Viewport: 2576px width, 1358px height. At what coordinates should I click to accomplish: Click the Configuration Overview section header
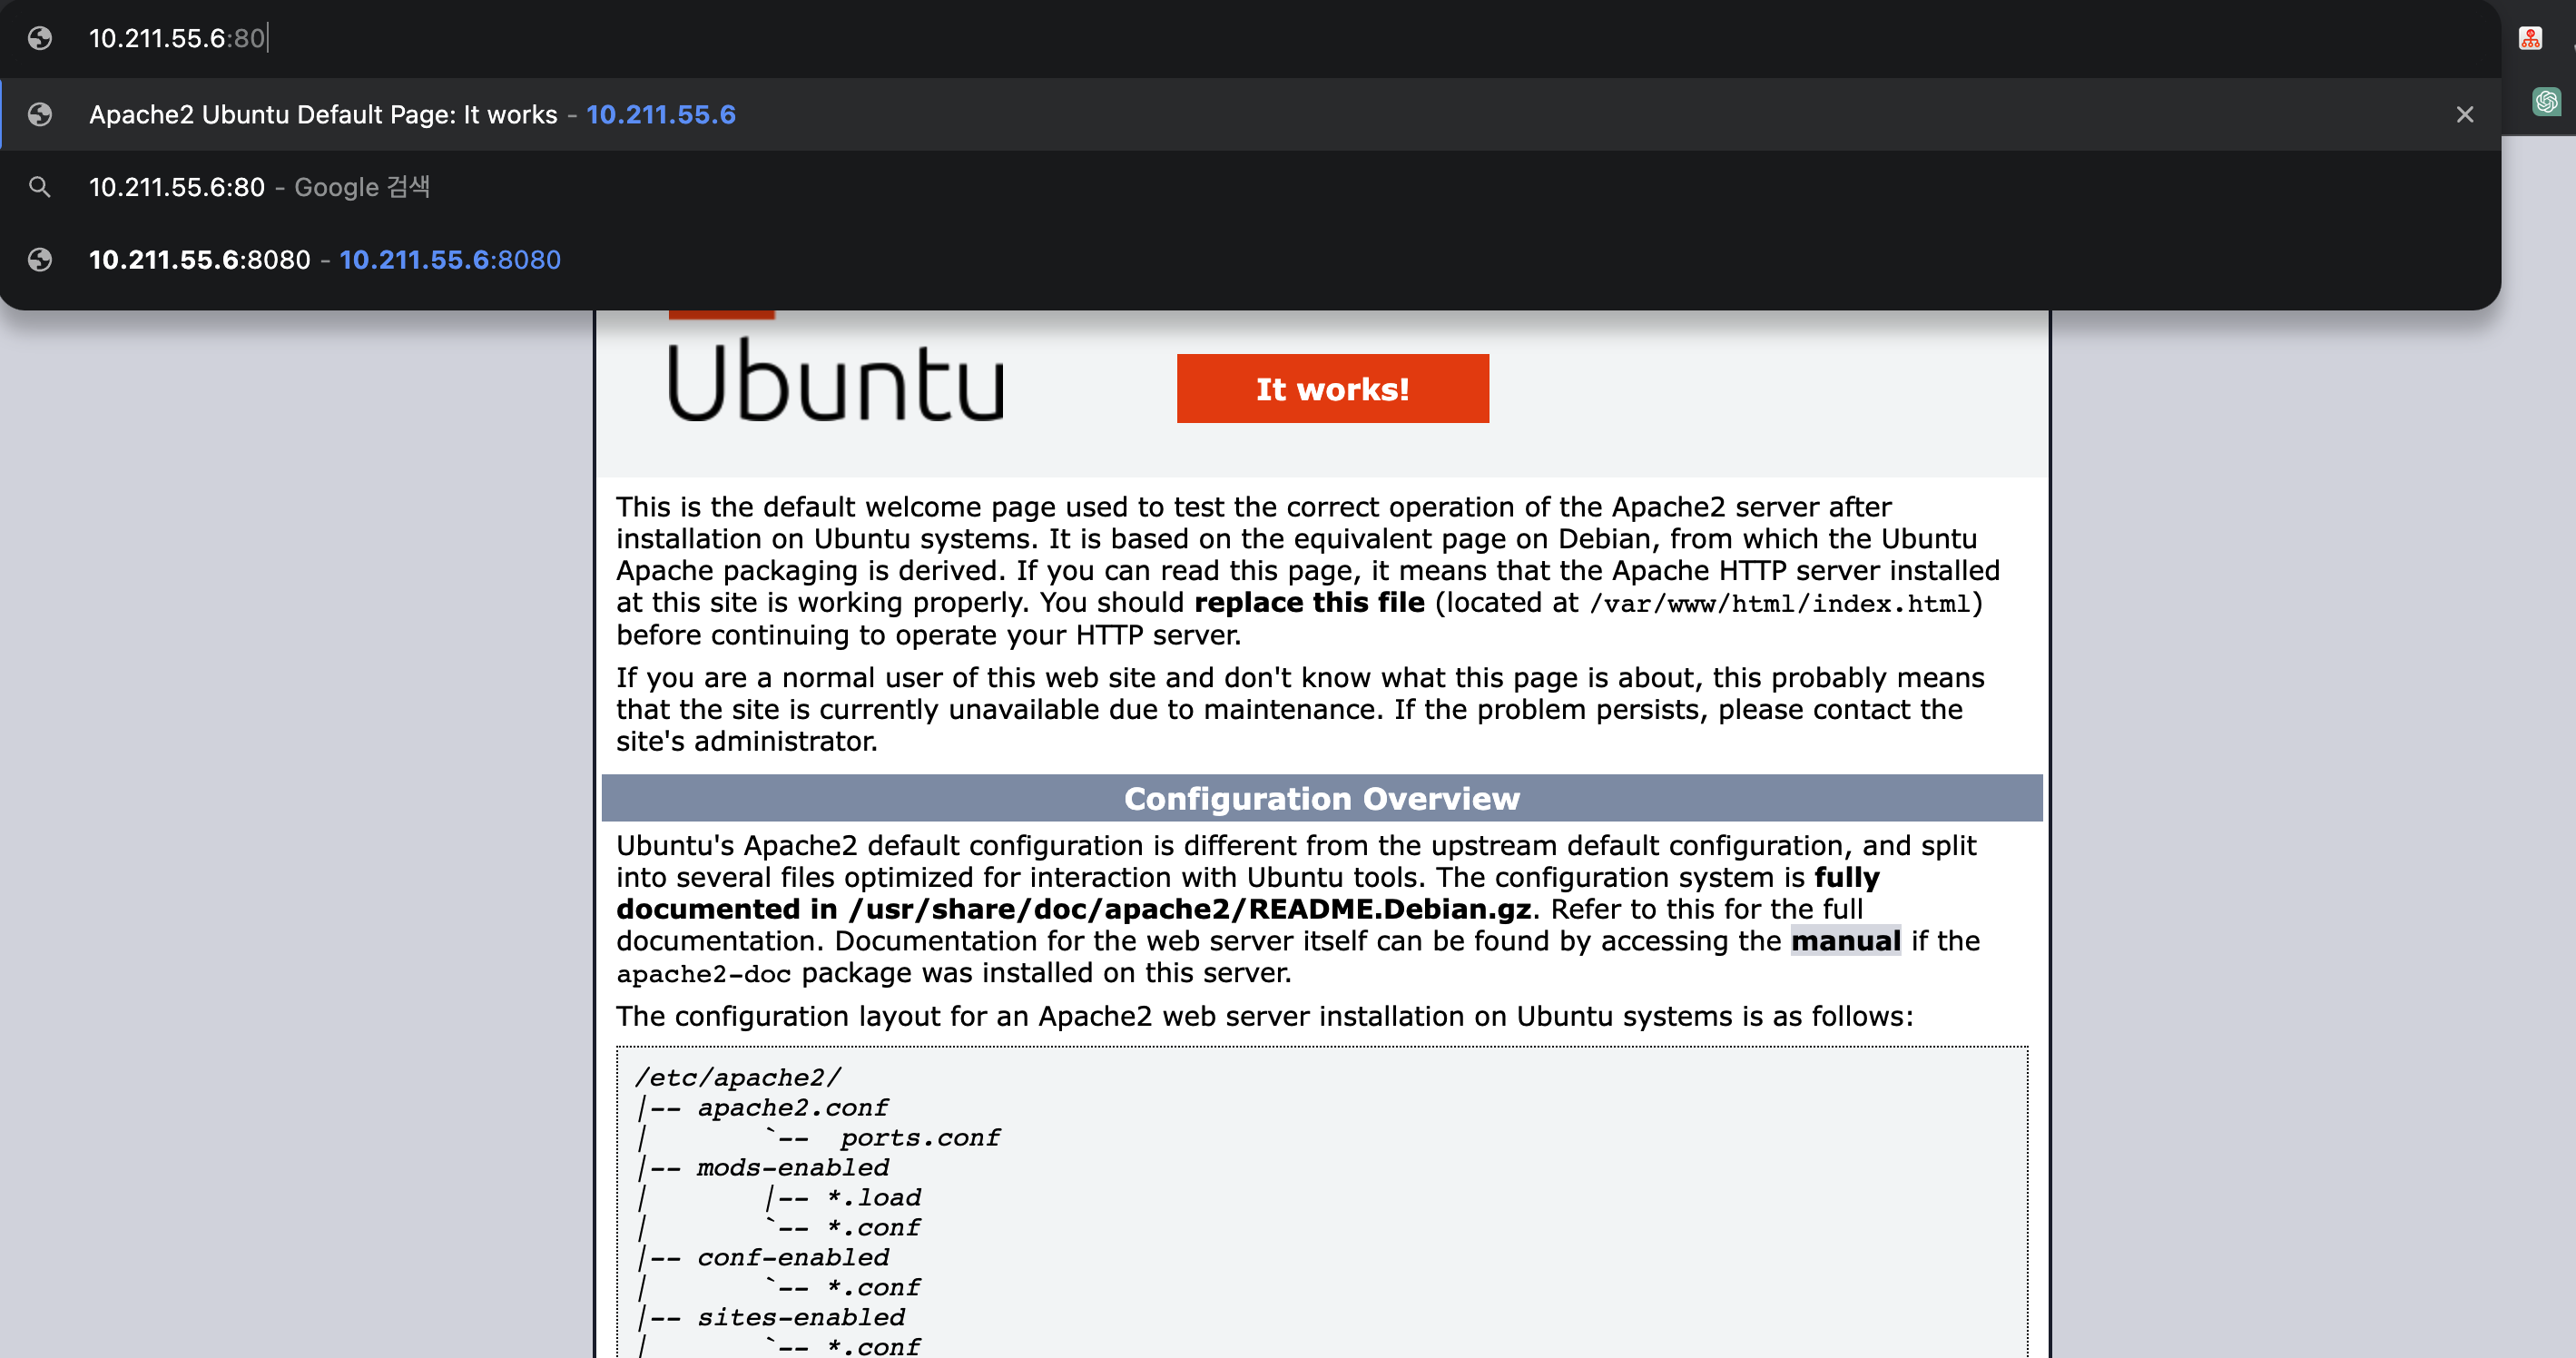[1321, 798]
